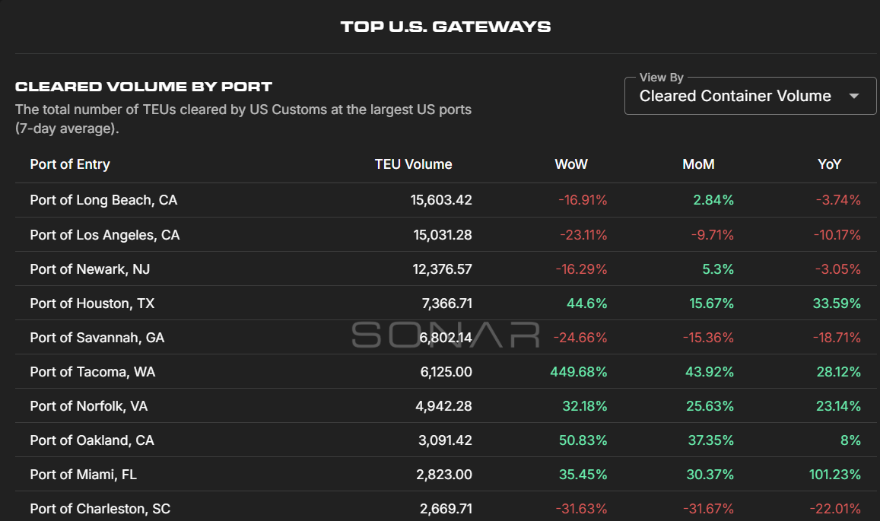880x521 pixels.
Task: Open the View By dropdown arrow
Action: coord(853,96)
